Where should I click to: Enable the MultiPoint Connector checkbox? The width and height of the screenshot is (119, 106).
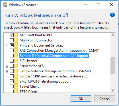click(x=12, y=40)
